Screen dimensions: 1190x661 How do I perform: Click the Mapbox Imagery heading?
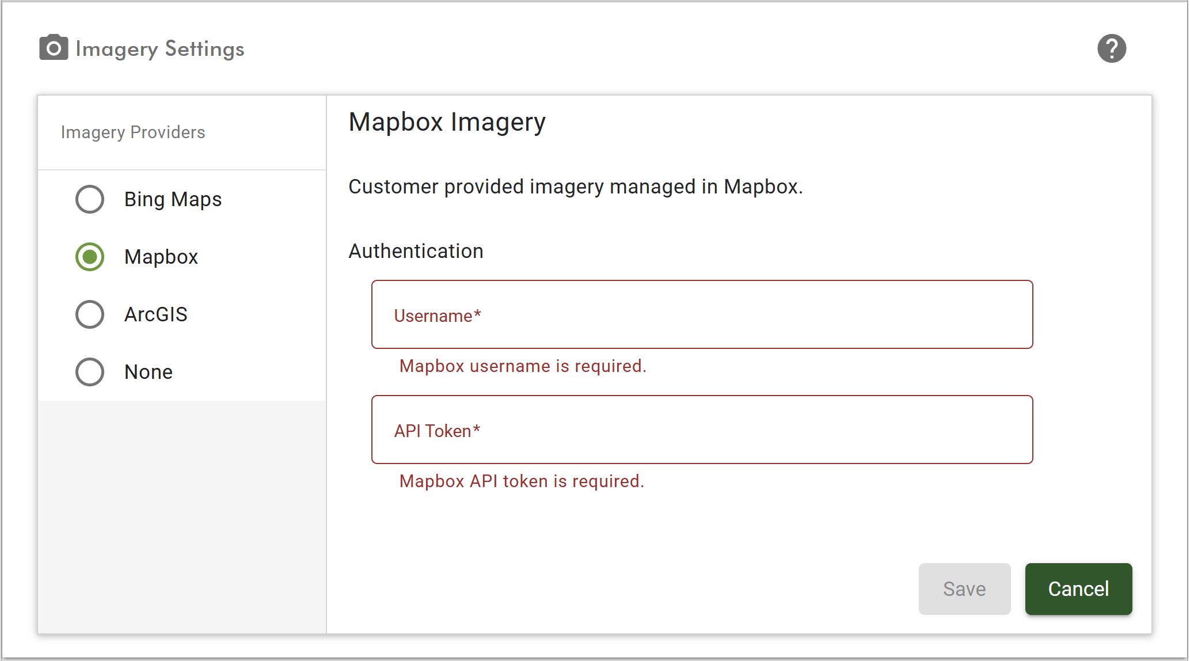coord(447,122)
